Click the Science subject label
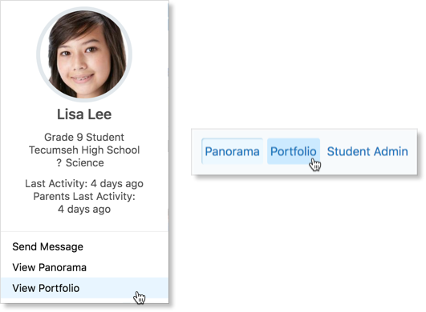Viewport: 426px width, 312px height. [x=85, y=163]
